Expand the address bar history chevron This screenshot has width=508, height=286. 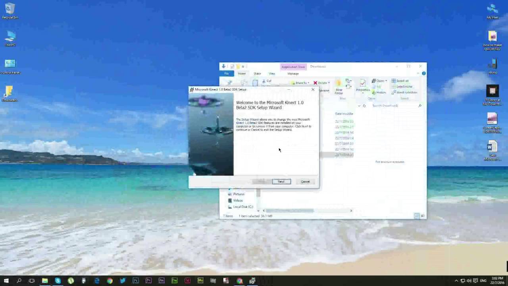tap(359, 106)
